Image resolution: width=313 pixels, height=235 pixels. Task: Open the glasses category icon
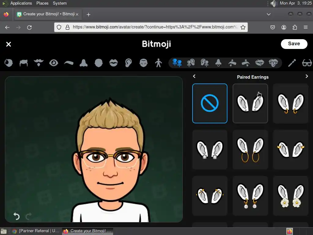tap(307, 63)
